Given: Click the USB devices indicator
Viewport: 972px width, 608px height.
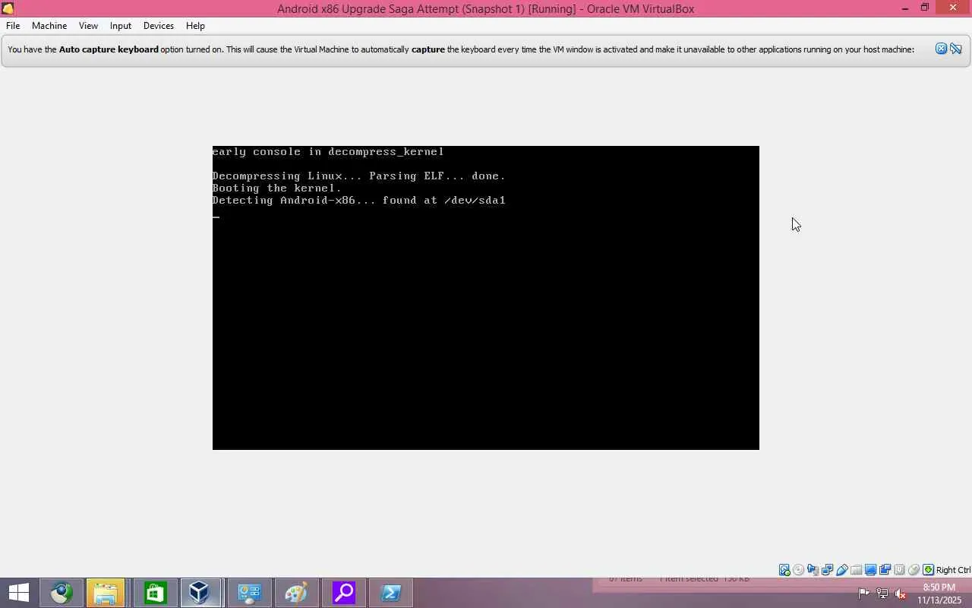Looking at the screenshot, I should (841, 570).
